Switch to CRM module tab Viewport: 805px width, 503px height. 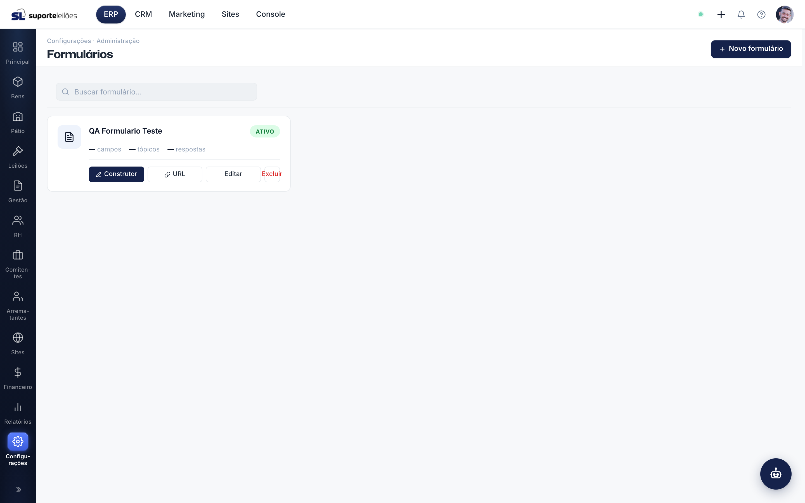tap(143, 14)
